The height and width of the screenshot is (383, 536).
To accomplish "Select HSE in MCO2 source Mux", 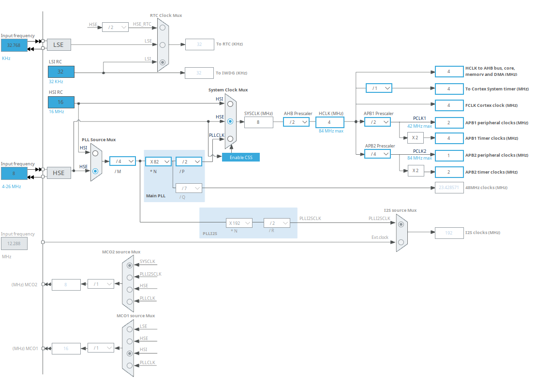I will point(130,290).
